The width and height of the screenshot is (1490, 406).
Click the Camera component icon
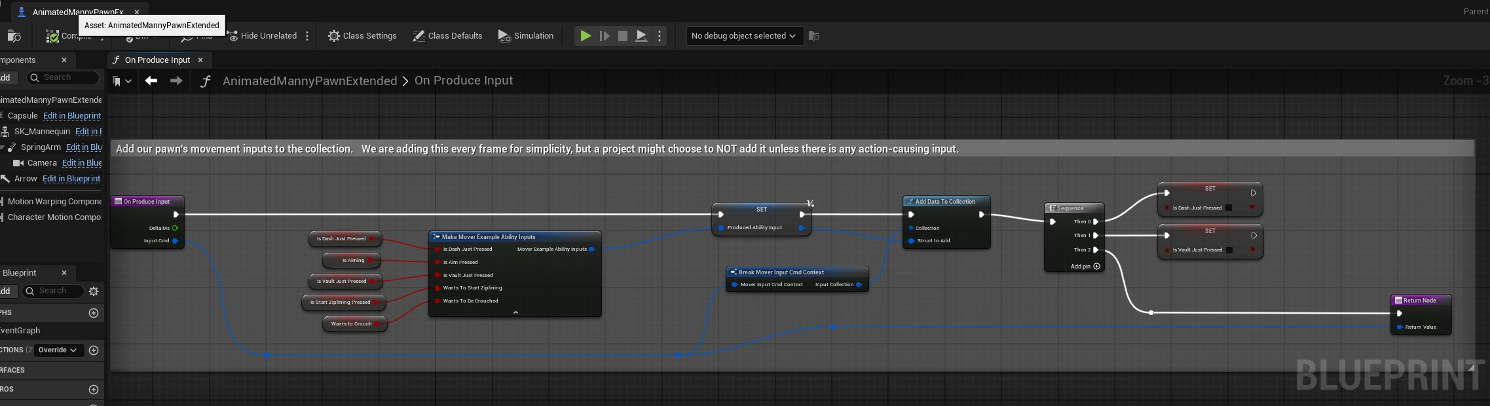point(18,163)
